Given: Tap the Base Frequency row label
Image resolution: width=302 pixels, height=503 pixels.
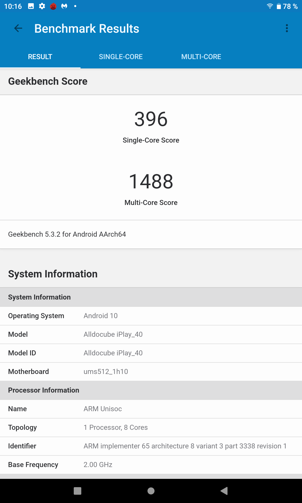Looking at the screenshot, I should (33, 465).
